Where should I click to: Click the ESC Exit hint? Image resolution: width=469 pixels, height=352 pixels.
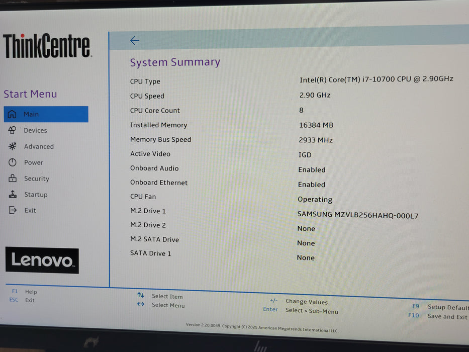tap(22, 300)
